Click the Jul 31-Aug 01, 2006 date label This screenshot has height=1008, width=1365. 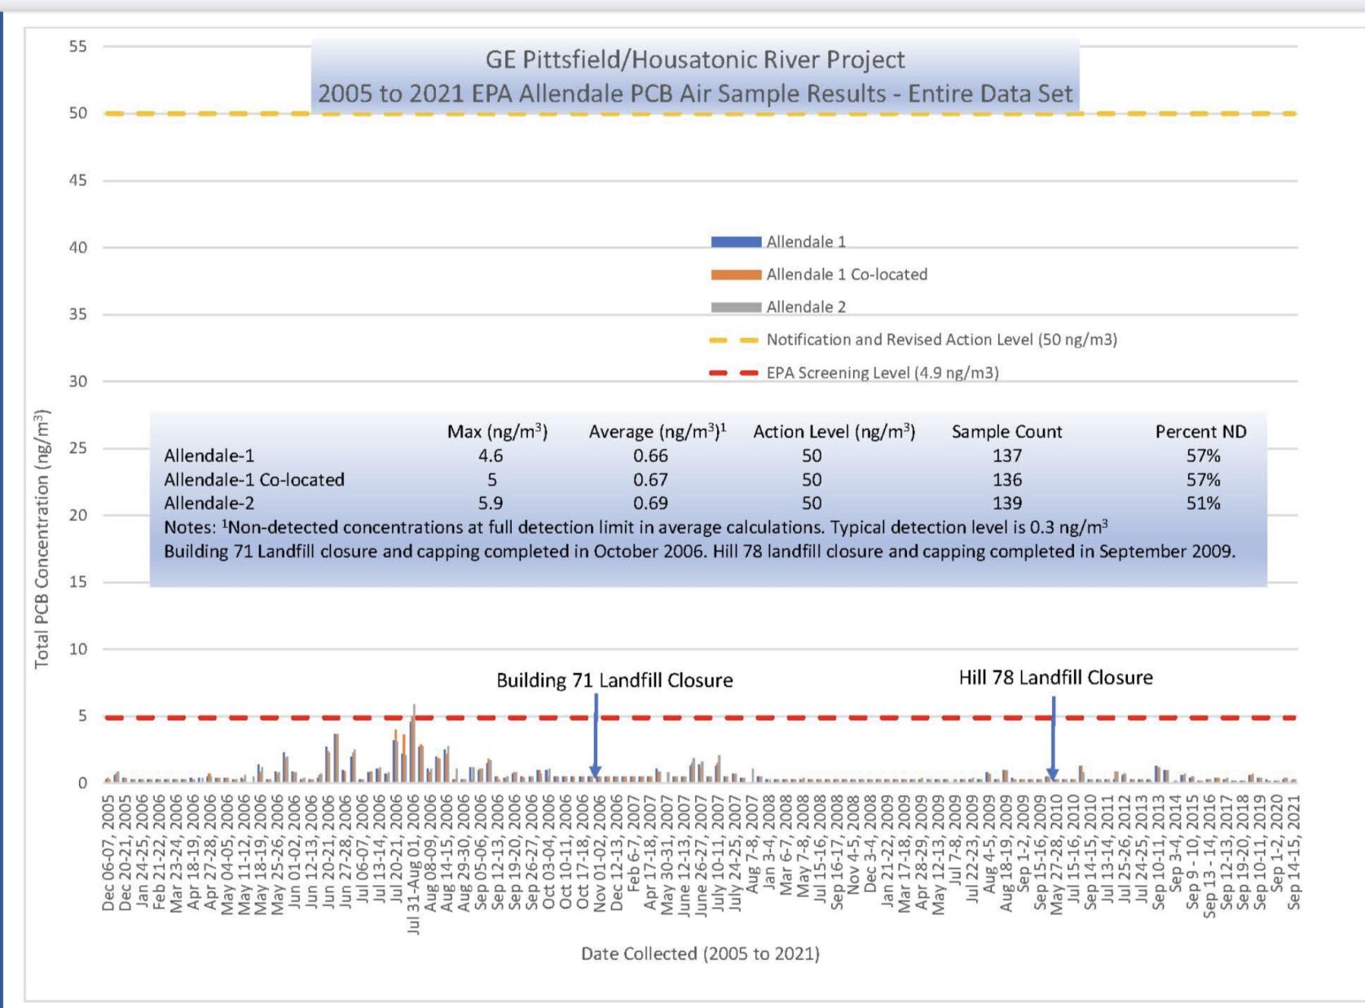413,864
